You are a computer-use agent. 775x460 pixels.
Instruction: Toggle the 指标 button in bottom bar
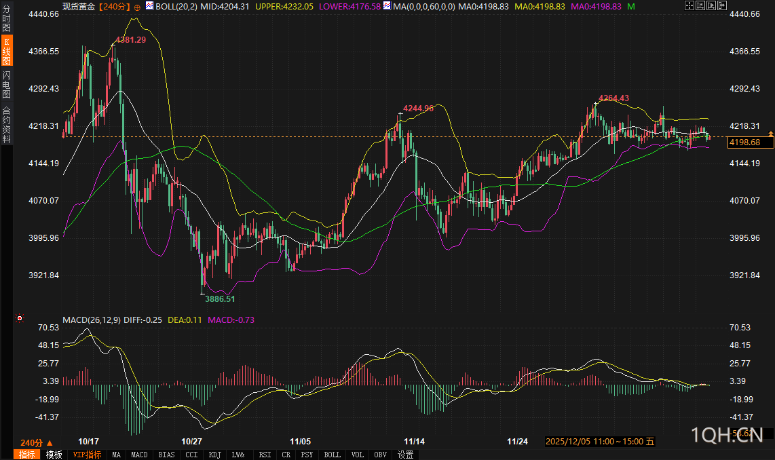(x=27, y=455)
